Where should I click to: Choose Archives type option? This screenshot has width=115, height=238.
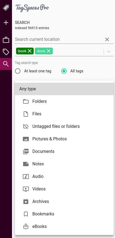pos(64,202)
